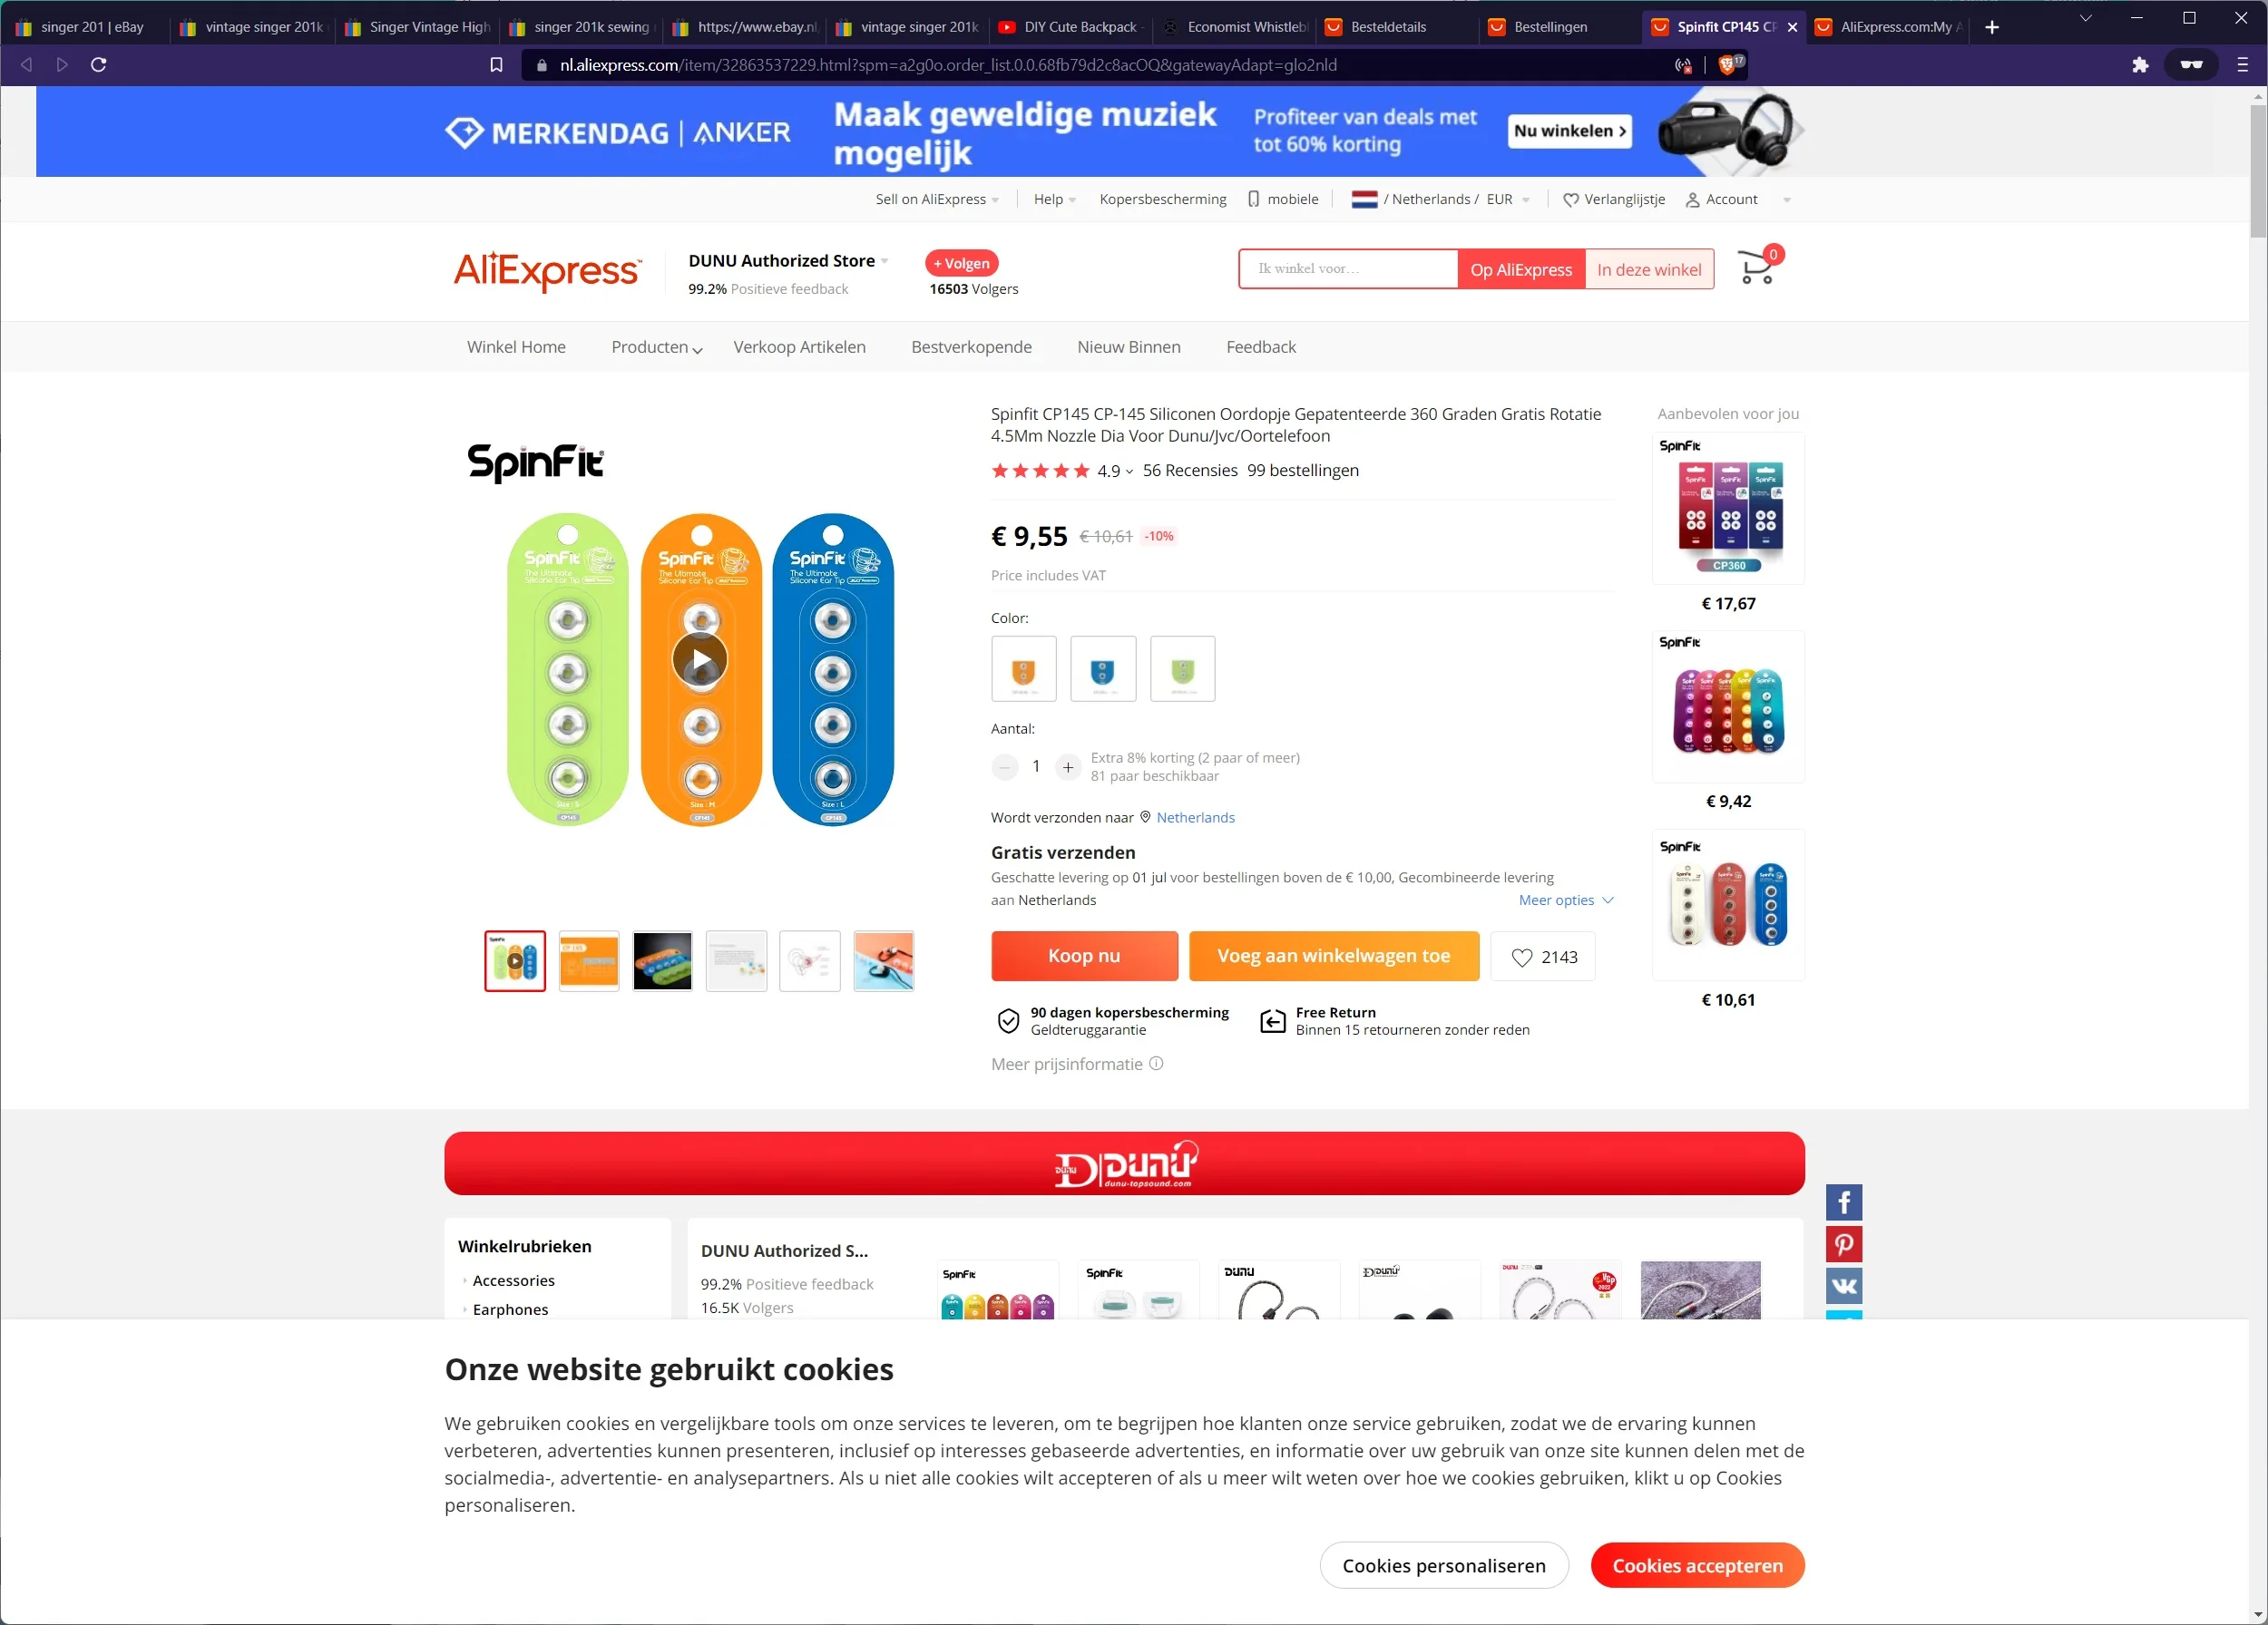Share on Pinterest icon
This screenshot has height=1625, width=2268.
tap(1844, 1244)
